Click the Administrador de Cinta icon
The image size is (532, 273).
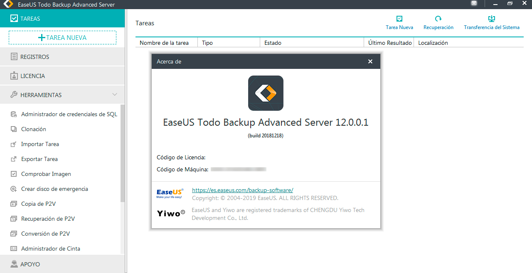click(14, 249)
